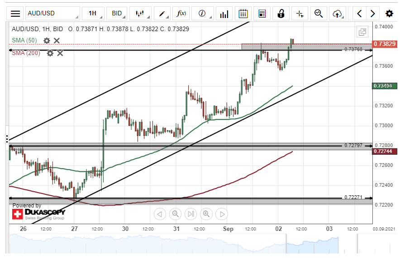The height and width of the screenshot is (258, 400).
Task: Click the OHLC header text
Action: (x=129, y=29)
